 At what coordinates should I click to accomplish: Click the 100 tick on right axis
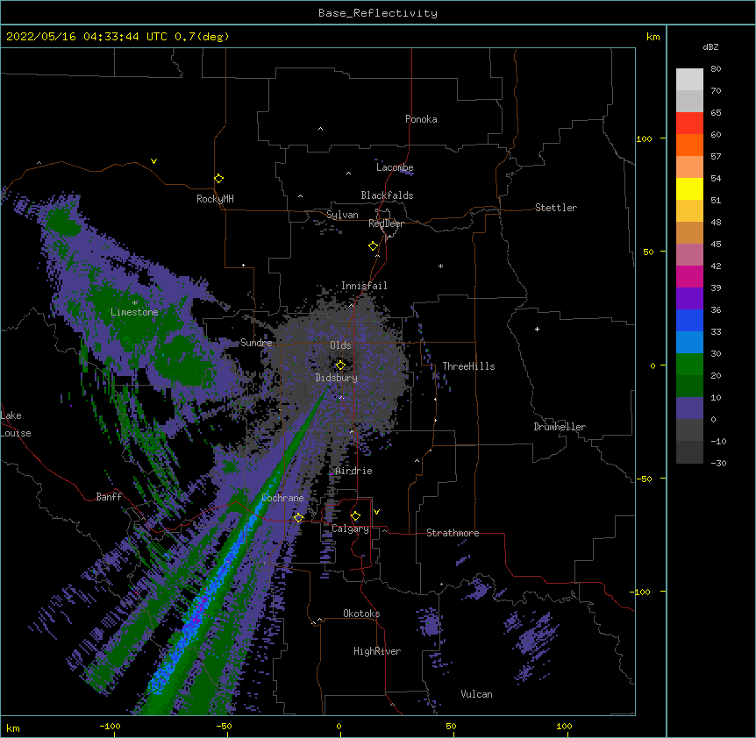tap(644, 138)
